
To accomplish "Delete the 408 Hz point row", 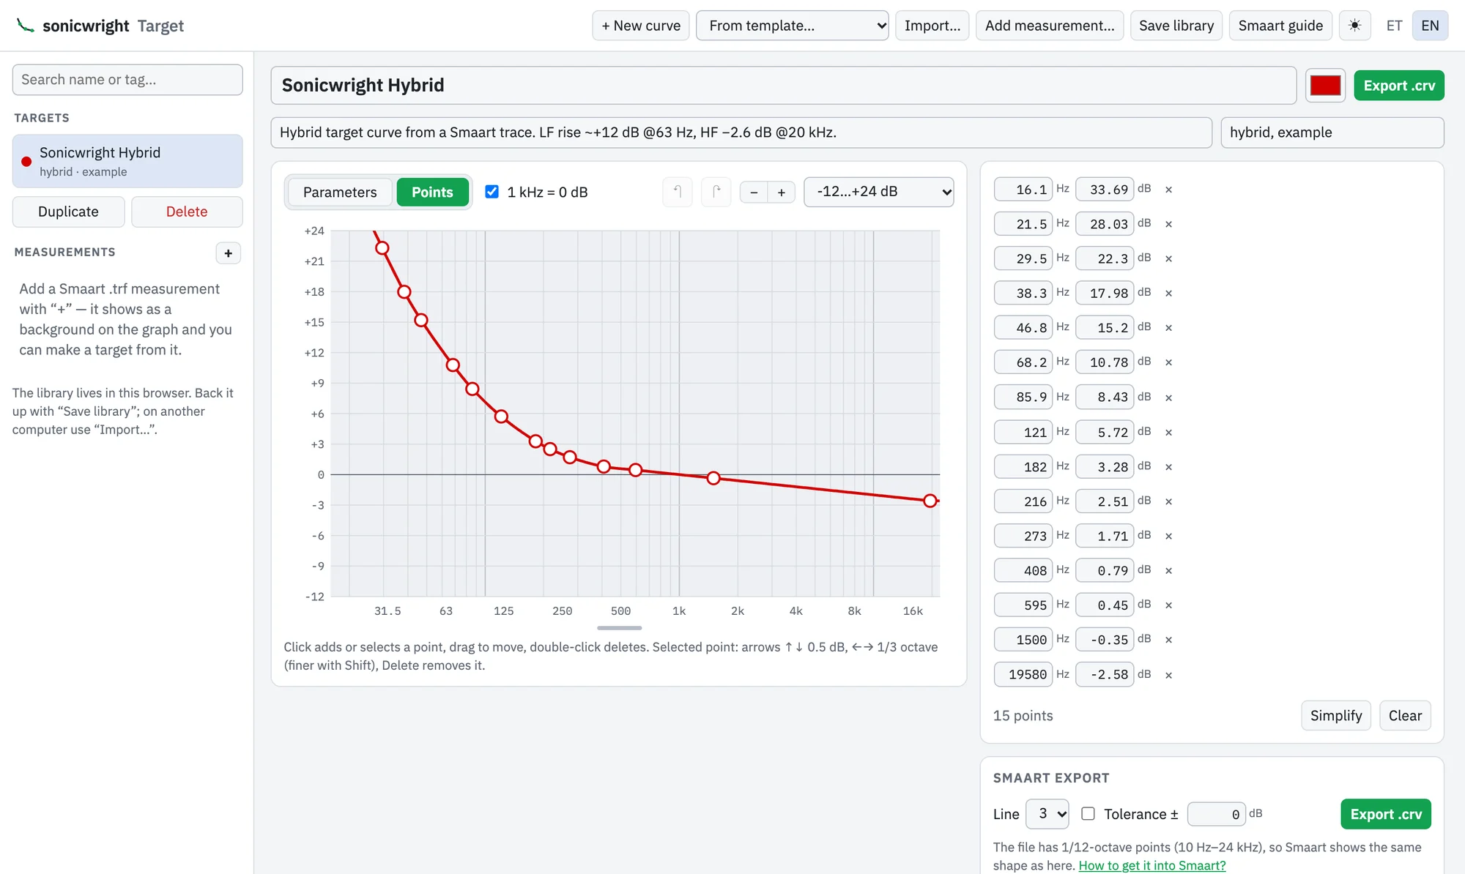I will (x=1168, y=570).
